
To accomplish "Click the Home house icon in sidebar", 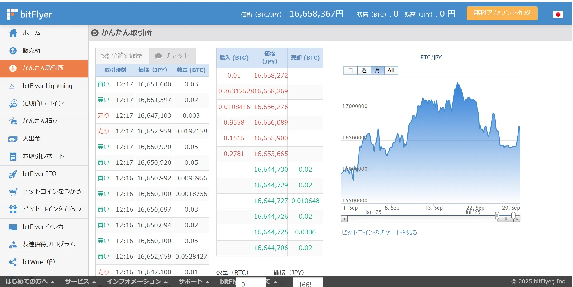I will [x=13, y=33].
